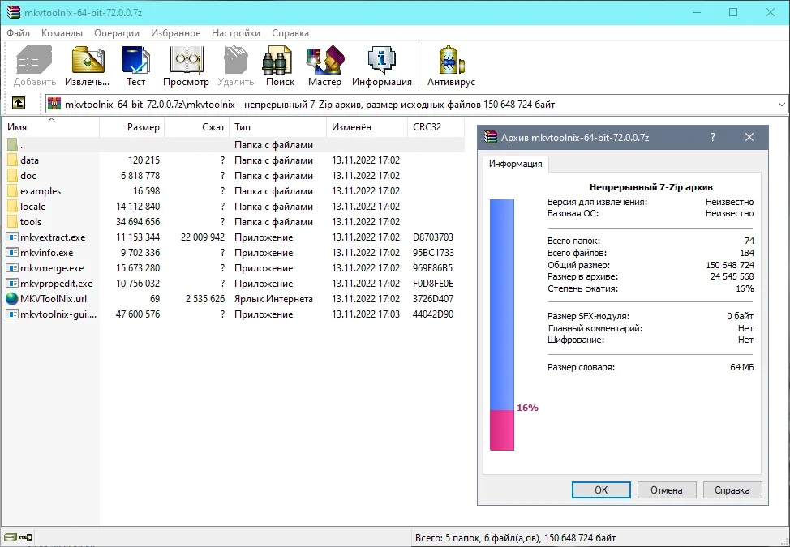The height and width of the screenshot is (547, 790).
Task: Sort by the Сжат column header
Action: click(197, 126)
